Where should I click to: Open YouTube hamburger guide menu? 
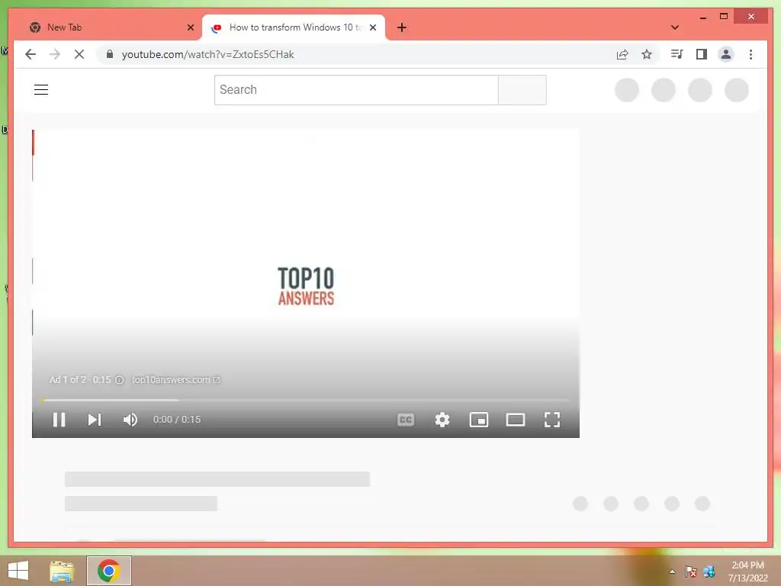click(x=41, y=90)
